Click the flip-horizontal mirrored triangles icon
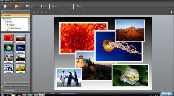 click(64, 12)
